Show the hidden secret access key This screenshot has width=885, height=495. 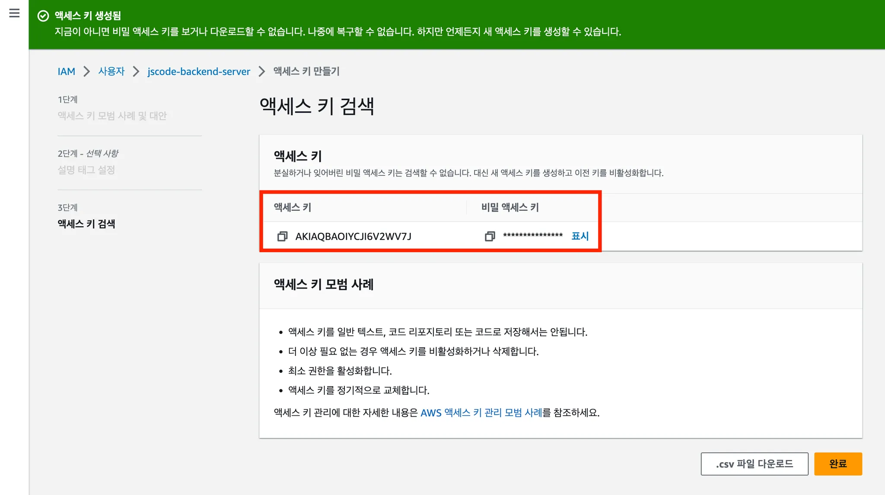click(x=580, y=236)
